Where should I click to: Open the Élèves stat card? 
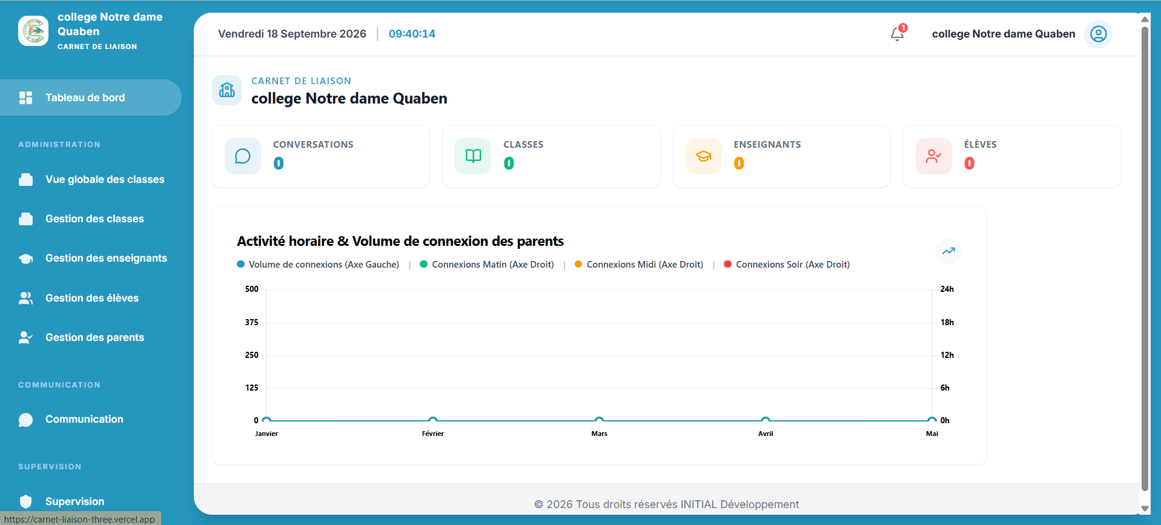click(1012, 156)
